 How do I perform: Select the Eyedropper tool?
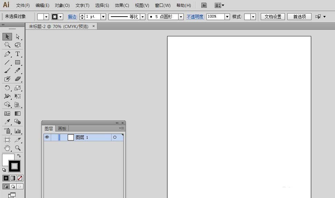7,122
